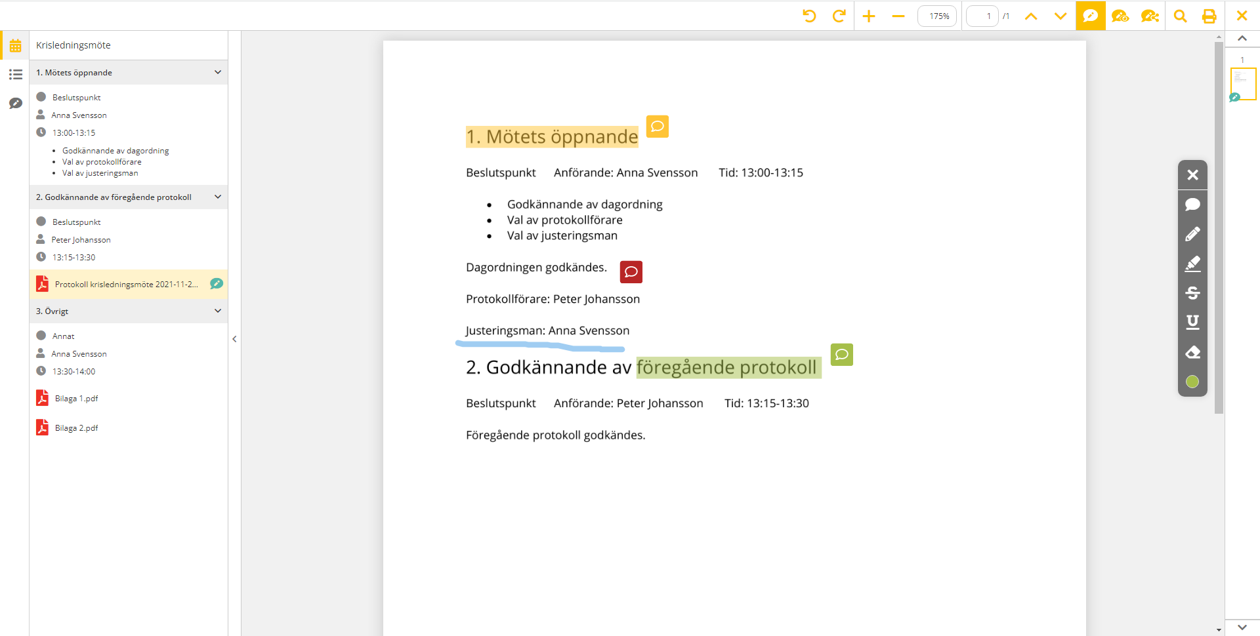
Task: Select the strikethrough text tool
Action: pyautogui.click(x=1192, y=293)
